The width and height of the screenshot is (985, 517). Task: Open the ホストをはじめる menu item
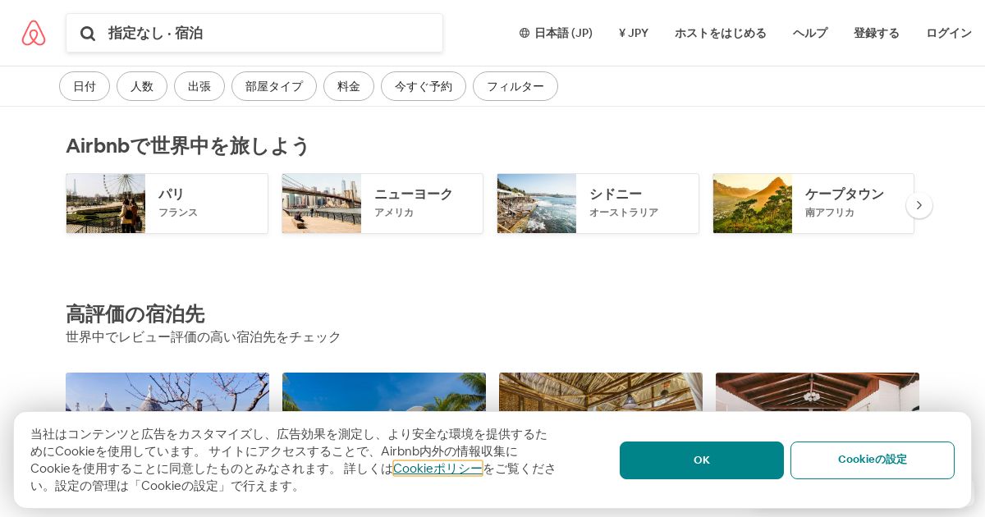coord(721,33)
